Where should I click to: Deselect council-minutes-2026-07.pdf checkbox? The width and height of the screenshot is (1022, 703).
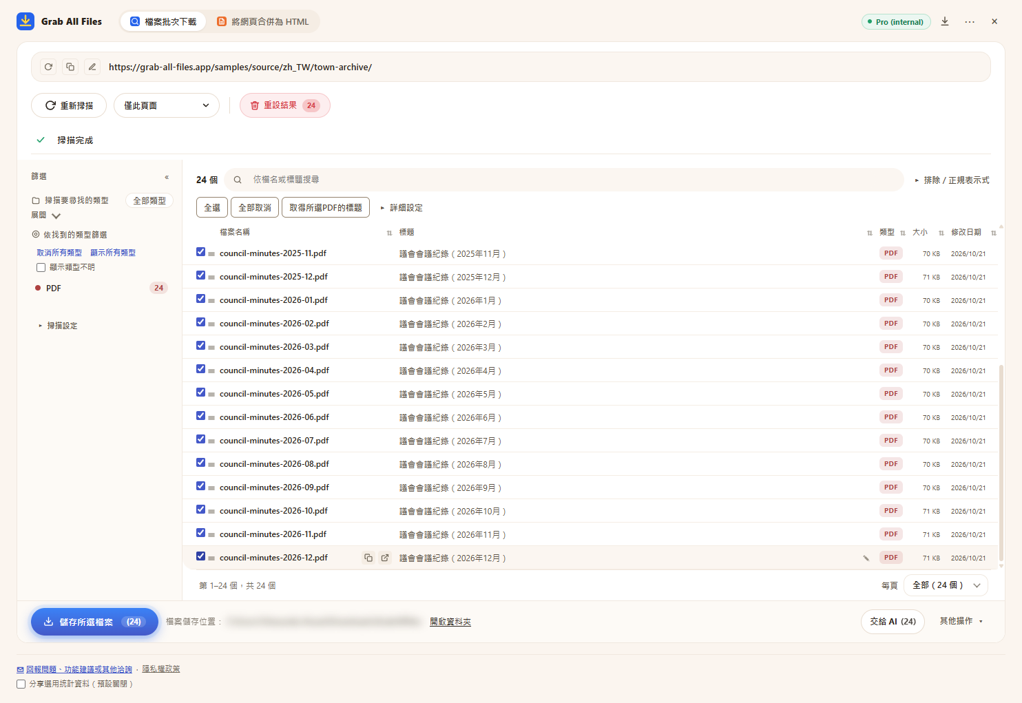click(x=200, y=439)
